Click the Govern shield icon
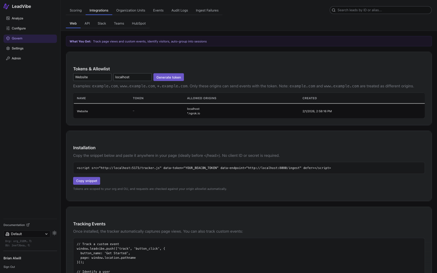This screenshot has width=437, height=273. tap(8, 39)
